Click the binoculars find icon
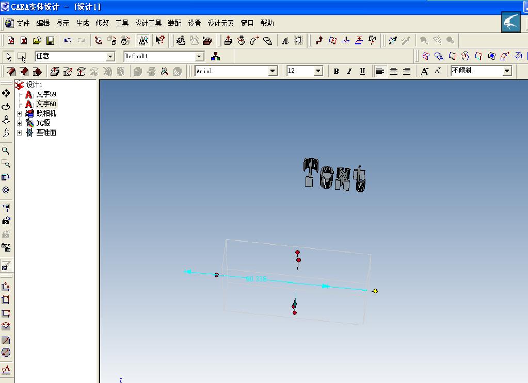528x383 pixels. click(x=143, y=41)
